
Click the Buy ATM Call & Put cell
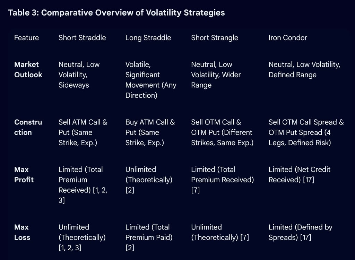150,132
